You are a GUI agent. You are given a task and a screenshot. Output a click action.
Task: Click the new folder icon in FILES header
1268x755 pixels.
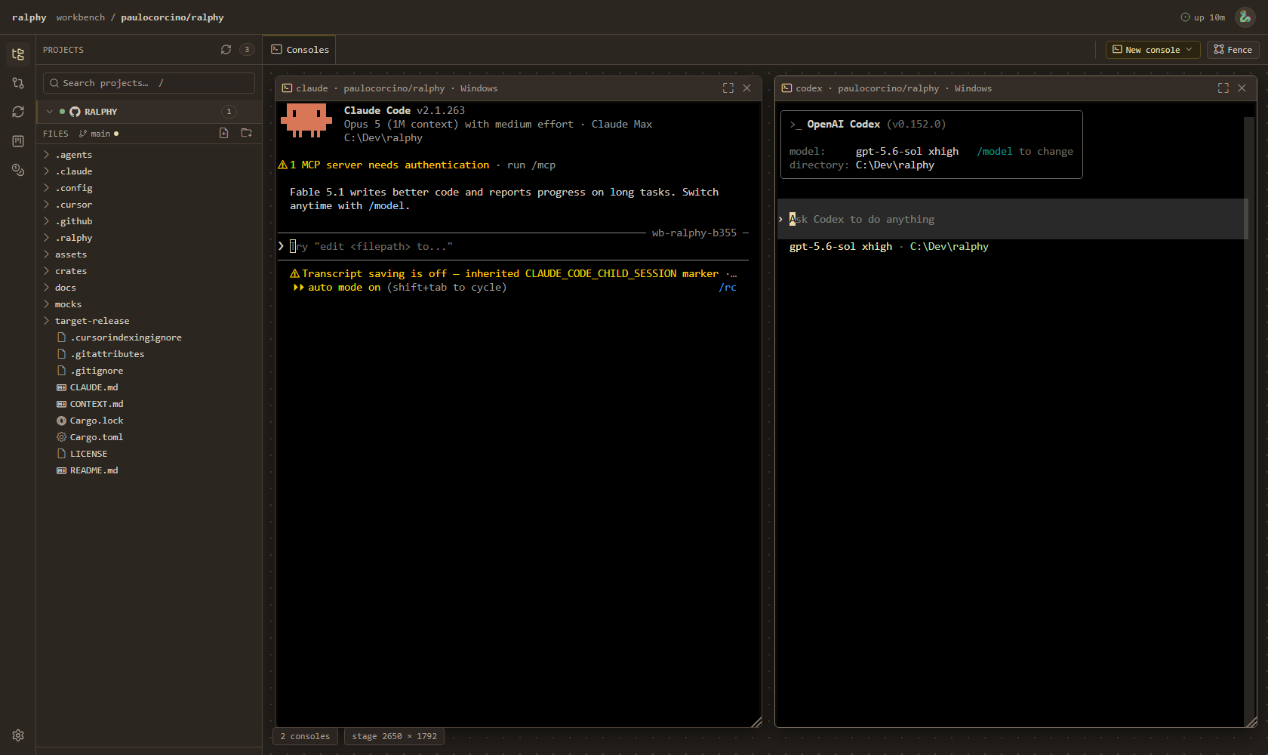[x=246, y=133]
